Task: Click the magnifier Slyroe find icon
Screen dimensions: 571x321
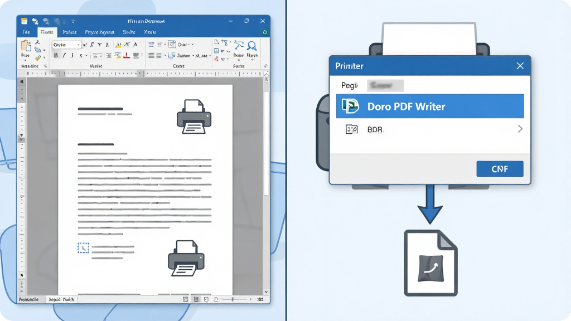Action: click(x=251, y=47)
